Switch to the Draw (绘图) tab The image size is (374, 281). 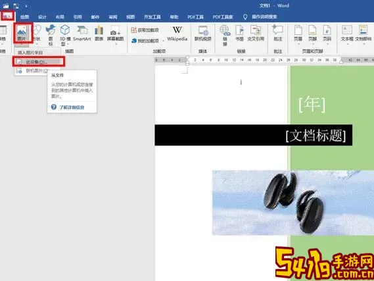(x=24, y=17)
